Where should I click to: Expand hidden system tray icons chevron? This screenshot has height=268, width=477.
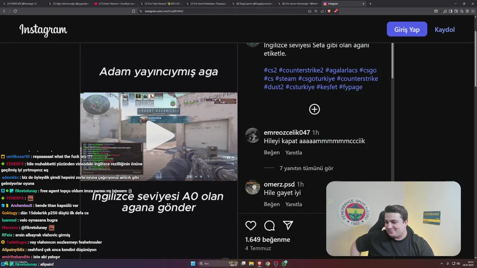(442, 264)
